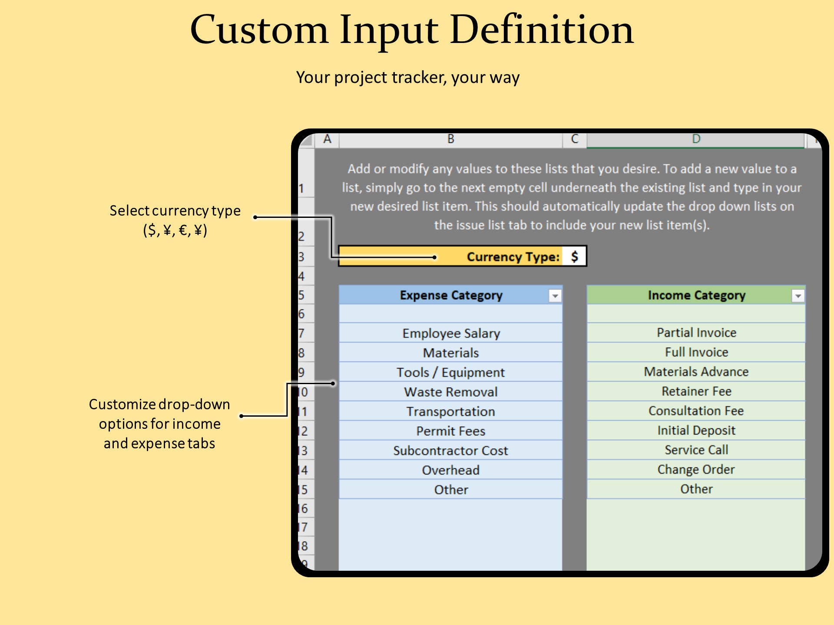This screenshot has width=834, height=625.
Task: Select the Initial Deposit cell
Action: pos(696,430)
